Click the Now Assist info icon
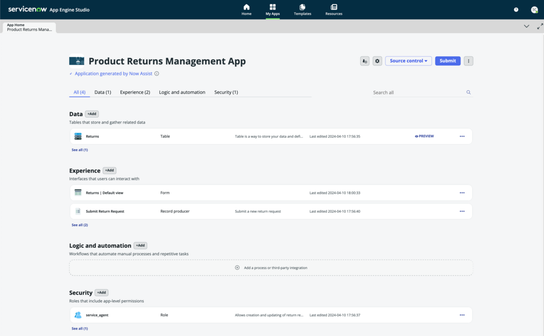The height and width of the screenshot is (336, 544). tap(157, 73)
